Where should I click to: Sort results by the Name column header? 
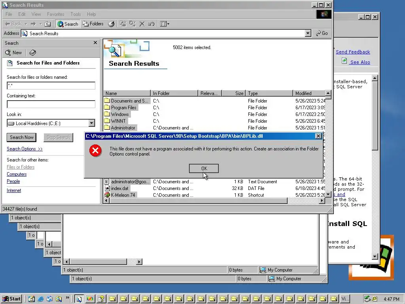[x=127, y=93]
